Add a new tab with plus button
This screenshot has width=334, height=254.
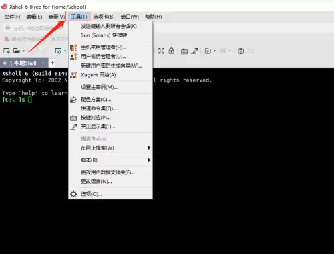53,63
